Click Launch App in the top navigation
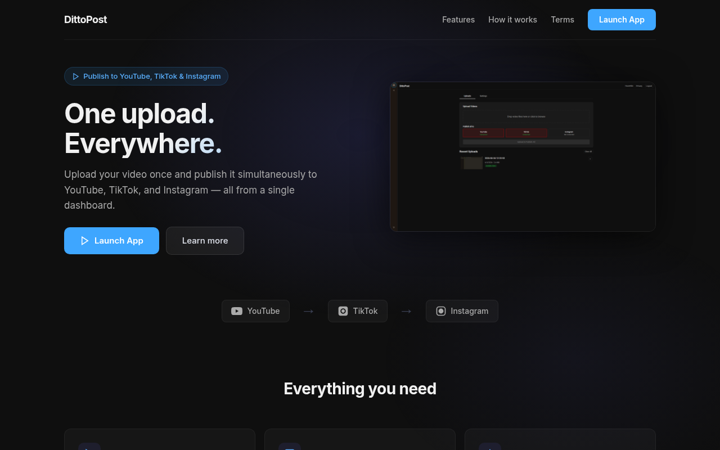This screenshot has width=720, height=450. [622, 20]
